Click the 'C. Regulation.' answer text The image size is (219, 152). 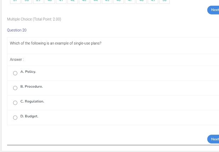[x=32, y=101]
